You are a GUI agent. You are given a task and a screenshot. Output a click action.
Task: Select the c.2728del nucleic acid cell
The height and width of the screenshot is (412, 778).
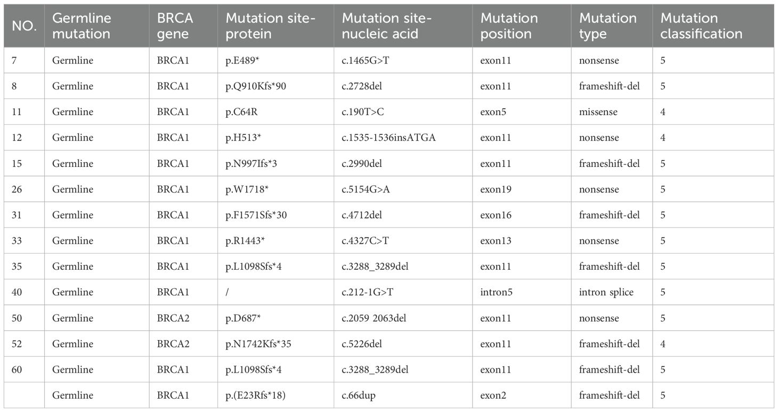[x=362, y=86]
